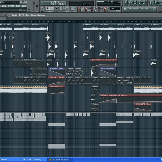The image size is (162, 162).
Task: Open the OPTIONS menu
Action: click(x=11, y=6)
